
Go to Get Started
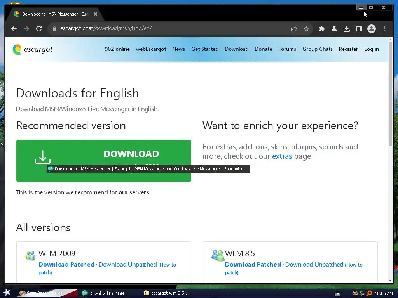click(x=205, y=49)
